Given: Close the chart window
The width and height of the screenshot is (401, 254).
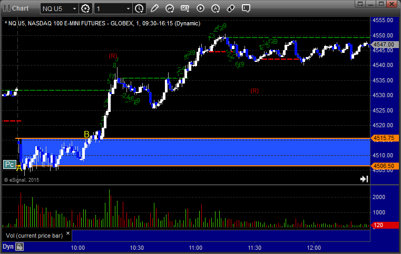Looking at the screenshot, I should coord(392,4).
